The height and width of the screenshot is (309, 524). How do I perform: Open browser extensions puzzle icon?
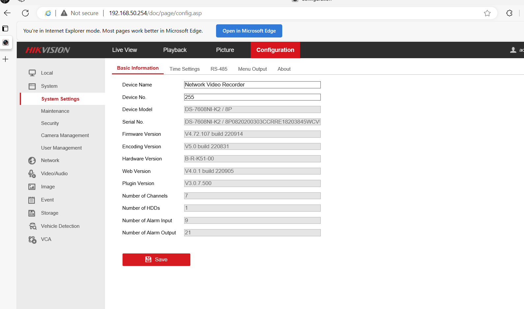[x=509, y=13]
